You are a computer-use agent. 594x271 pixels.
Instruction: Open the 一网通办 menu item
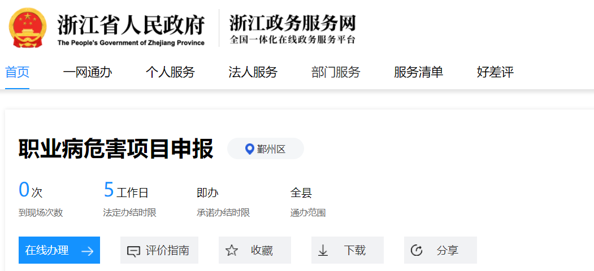point(88,72)
